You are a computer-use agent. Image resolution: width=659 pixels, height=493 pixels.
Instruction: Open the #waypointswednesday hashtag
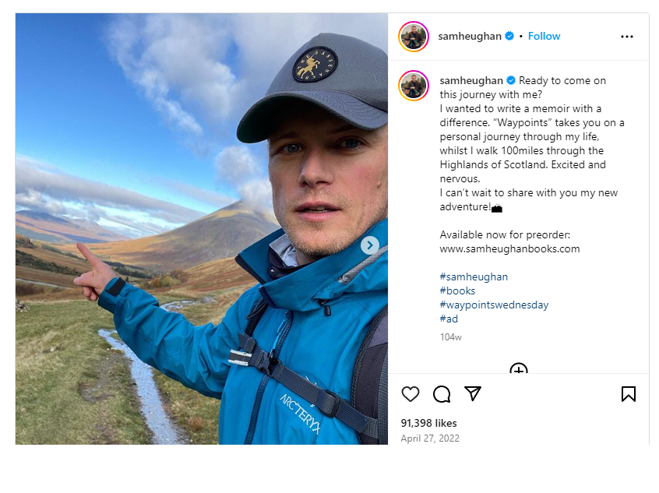coord(494,305)
